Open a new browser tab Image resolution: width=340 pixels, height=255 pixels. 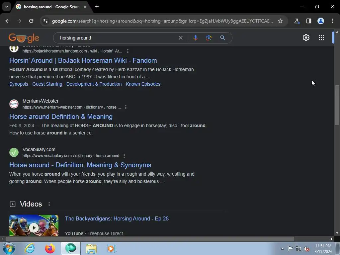[x=97, y=7]
